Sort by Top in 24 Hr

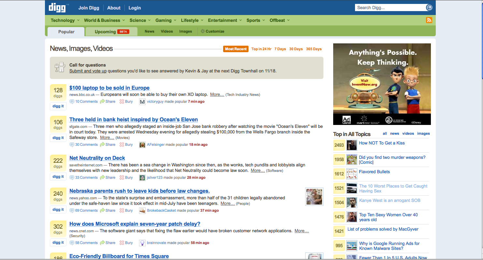(x=261, y=49)
